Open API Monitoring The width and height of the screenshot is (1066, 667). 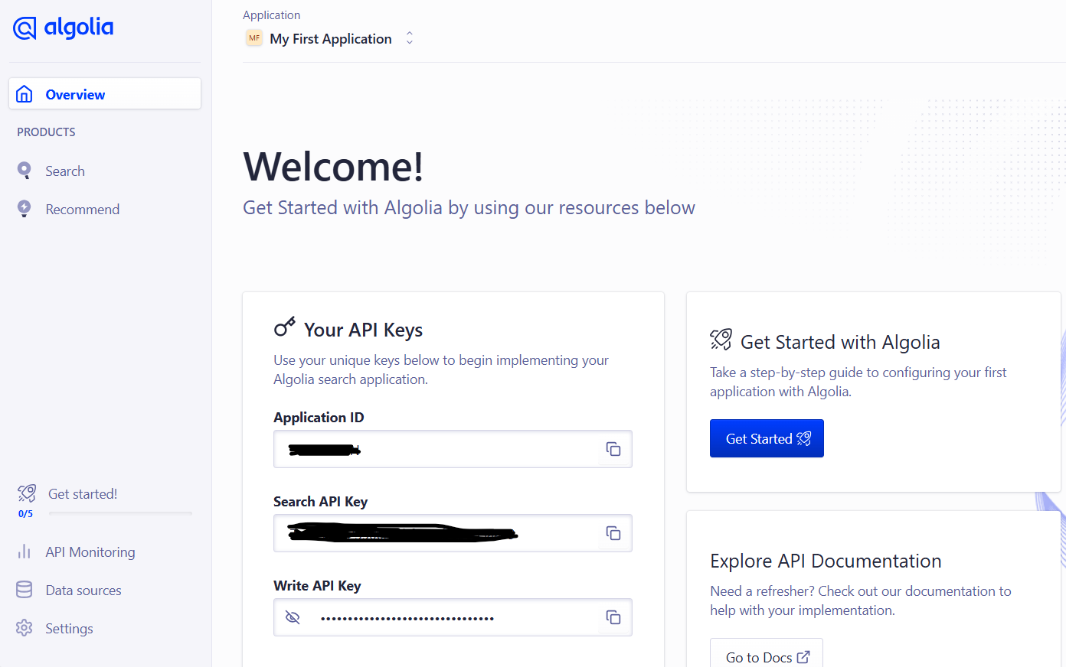(x=90, y=552)
